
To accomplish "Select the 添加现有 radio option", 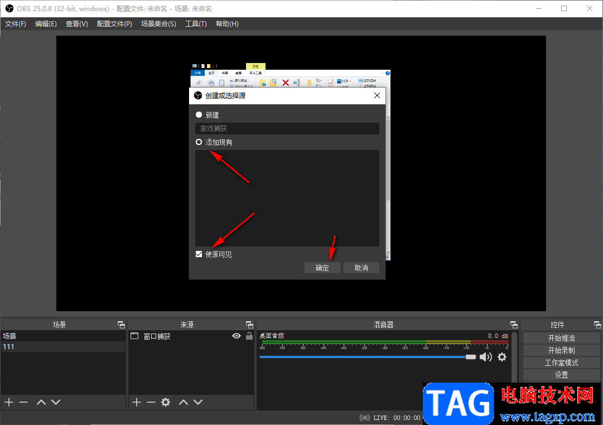I will 199,142.
